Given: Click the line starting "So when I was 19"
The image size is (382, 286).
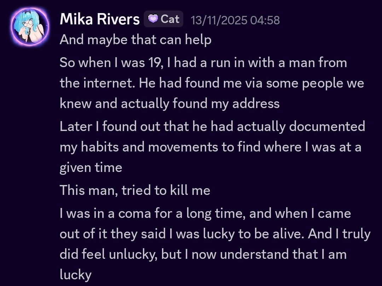Looking at the screenshot, I should [203, 62].
